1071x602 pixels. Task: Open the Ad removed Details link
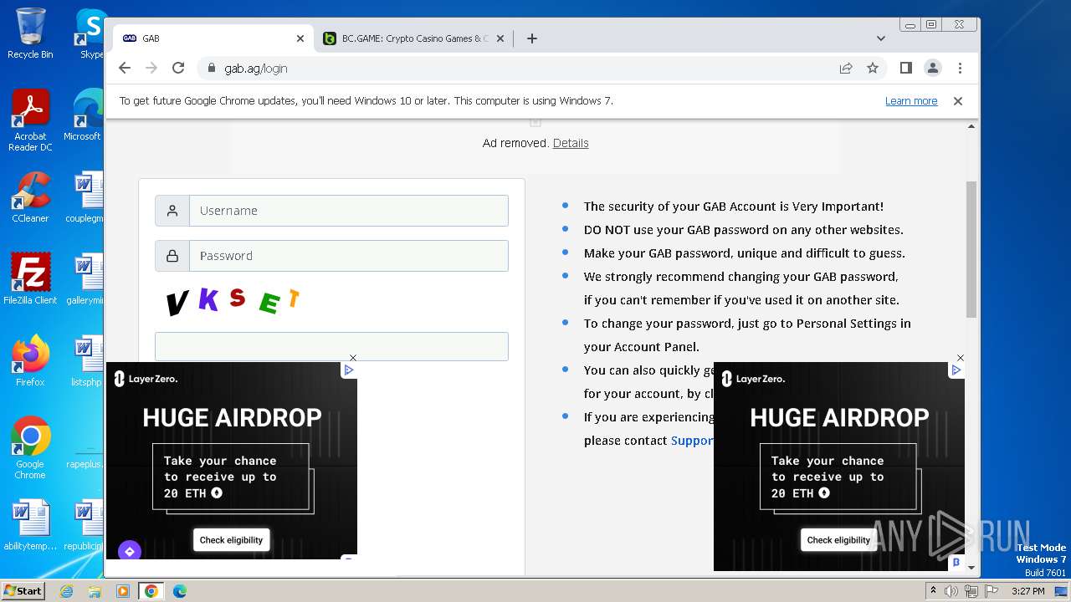point(571,143)
